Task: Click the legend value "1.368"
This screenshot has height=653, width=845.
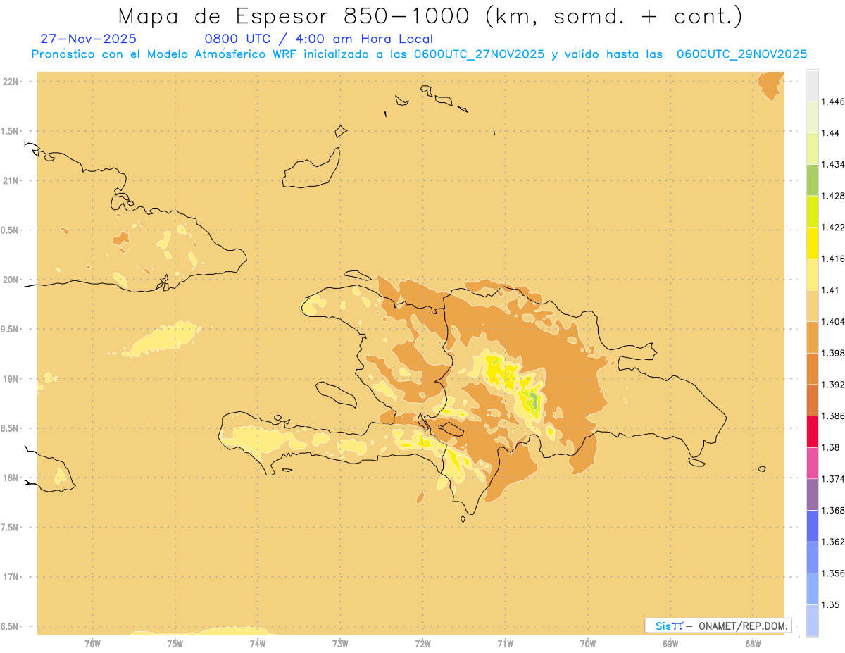Action: pos(833,510)
